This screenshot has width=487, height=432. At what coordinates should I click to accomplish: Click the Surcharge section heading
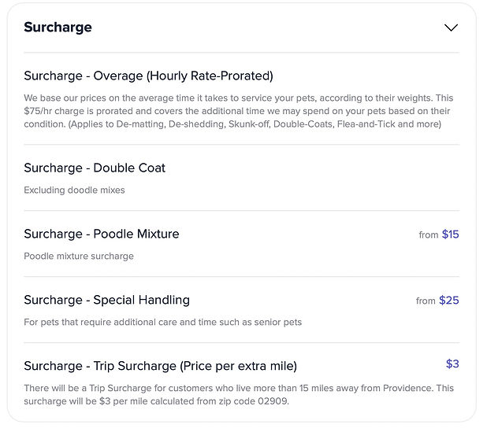(58, 28)
